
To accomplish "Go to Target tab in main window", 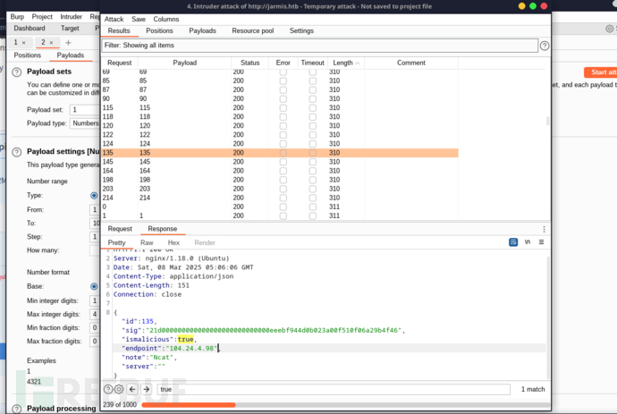I will tap(70, 29).
